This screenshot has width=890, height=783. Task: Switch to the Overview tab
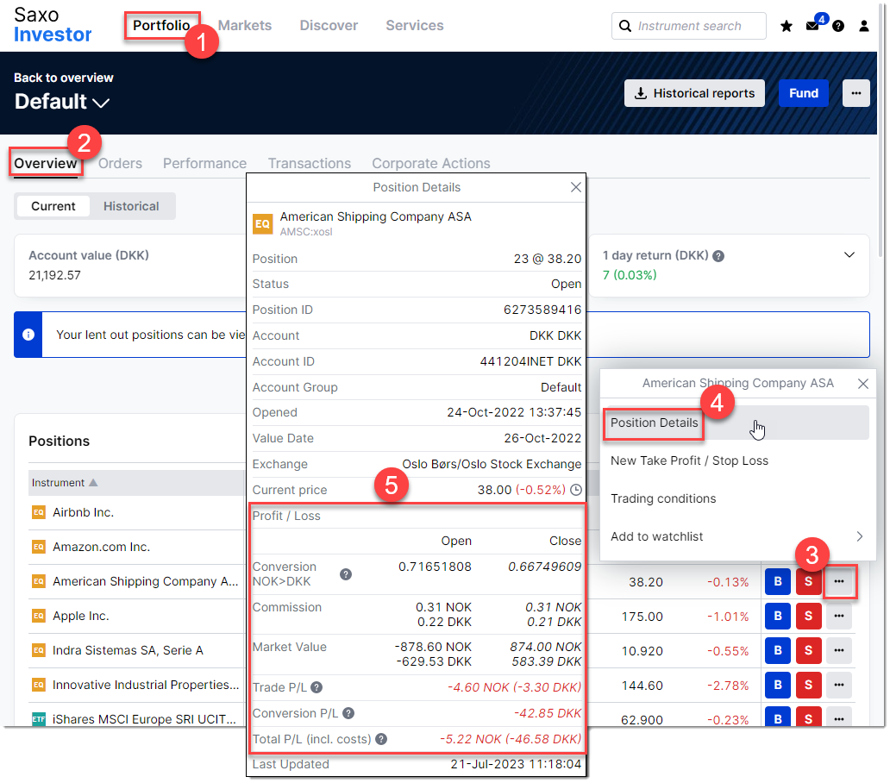coord(46,163)
